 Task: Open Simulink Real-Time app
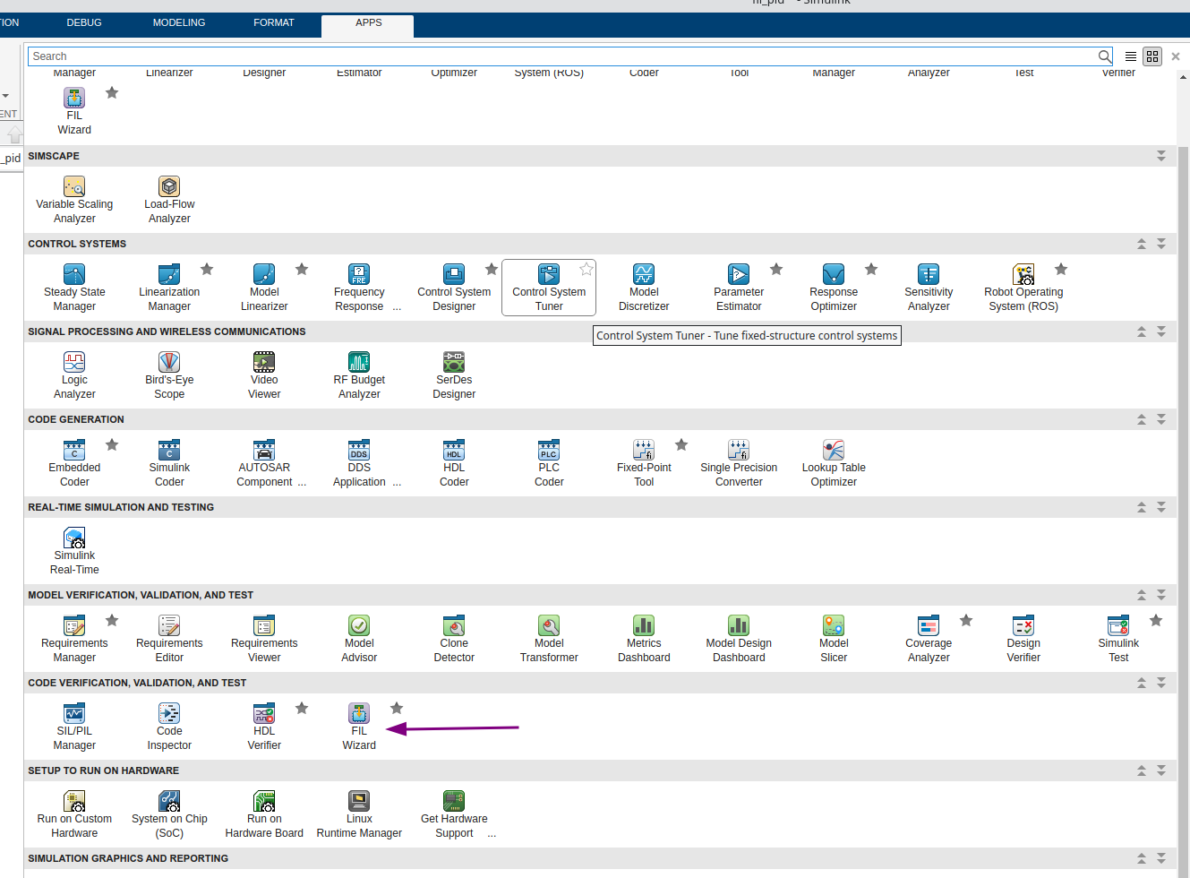74,550
